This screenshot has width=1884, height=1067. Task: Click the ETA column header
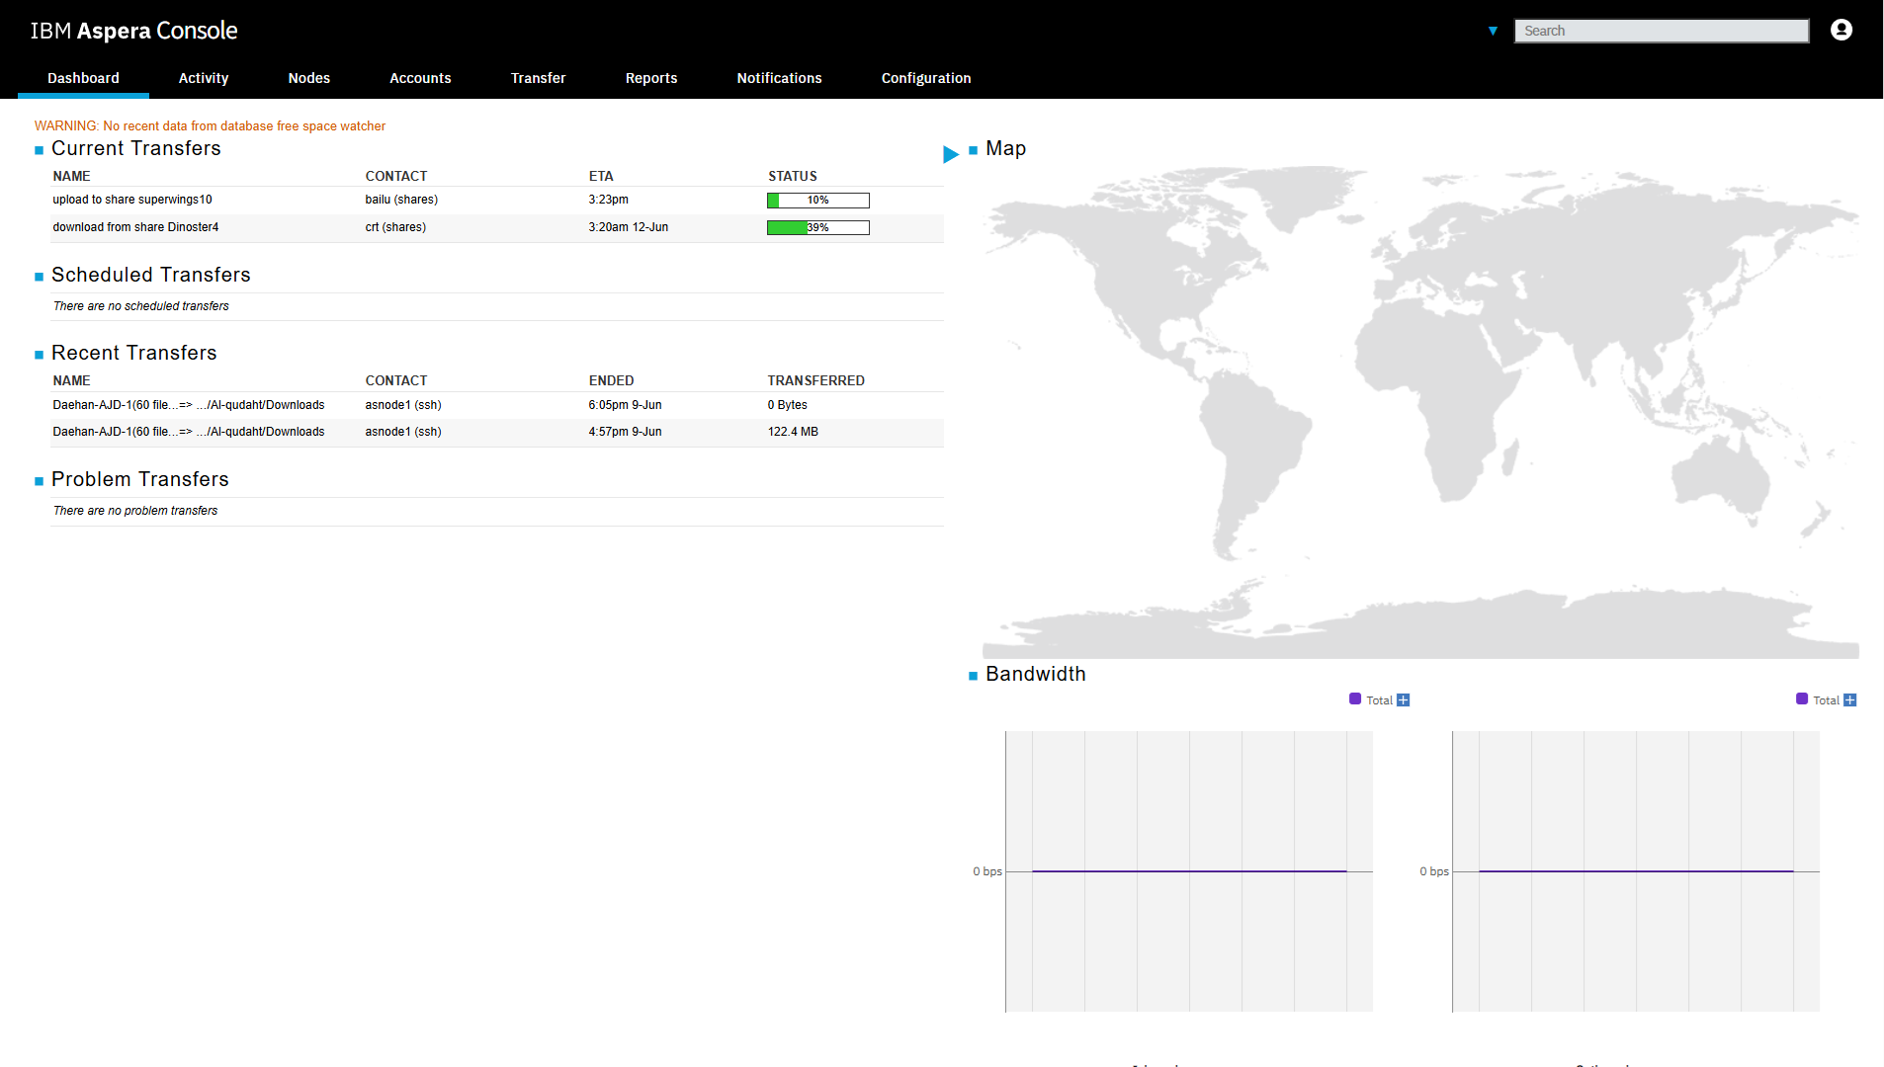(x=601, y=176)
